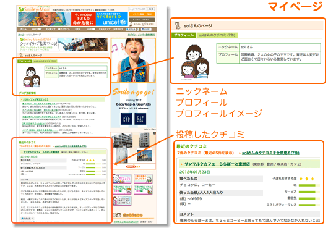Click the brown member login button
Viewport: 328px width, 228px height.
point(142,19)
